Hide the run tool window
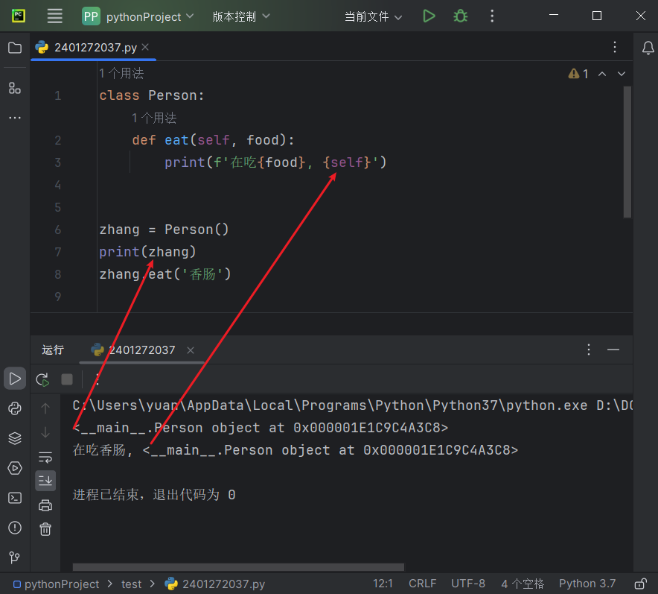The height and width of the screenshot is (594, 658). pyautogui.click(x=613, y=350)
